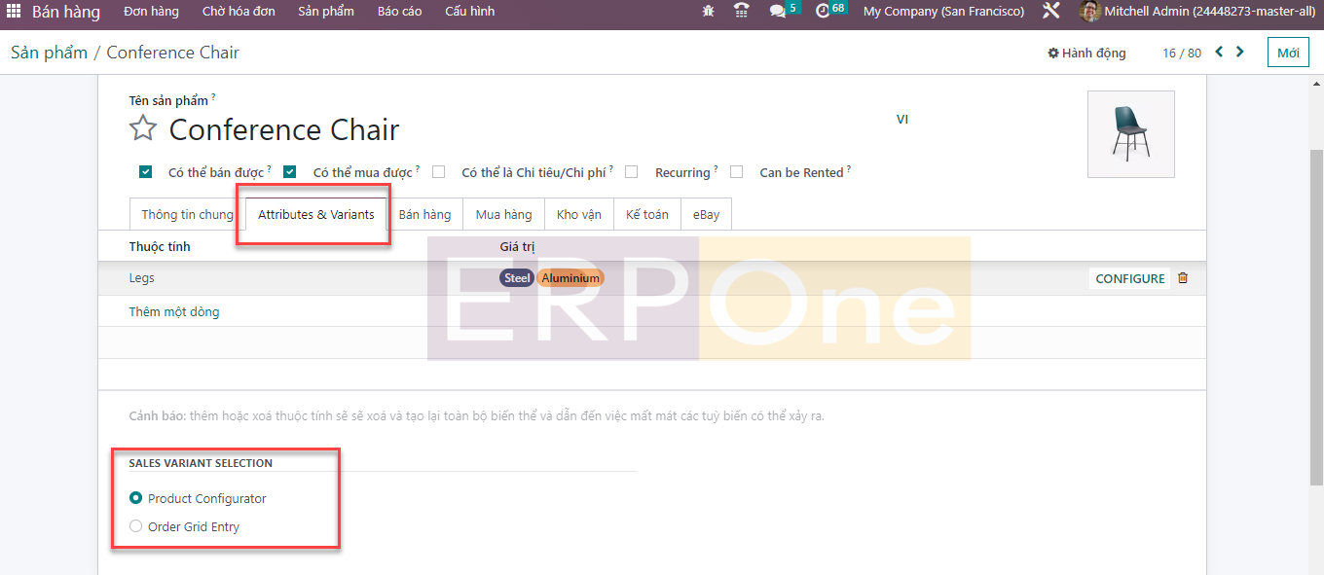1324x575 pixels.
Task: Open the company switcher My Company
Action: point(943,12)
